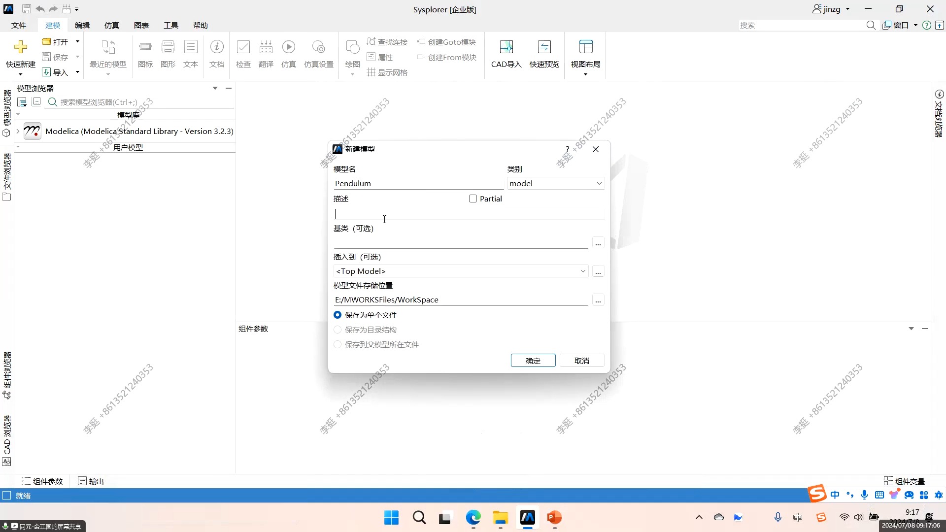Click 创建From模块 item
946x532 pixels.
[447, 57]
